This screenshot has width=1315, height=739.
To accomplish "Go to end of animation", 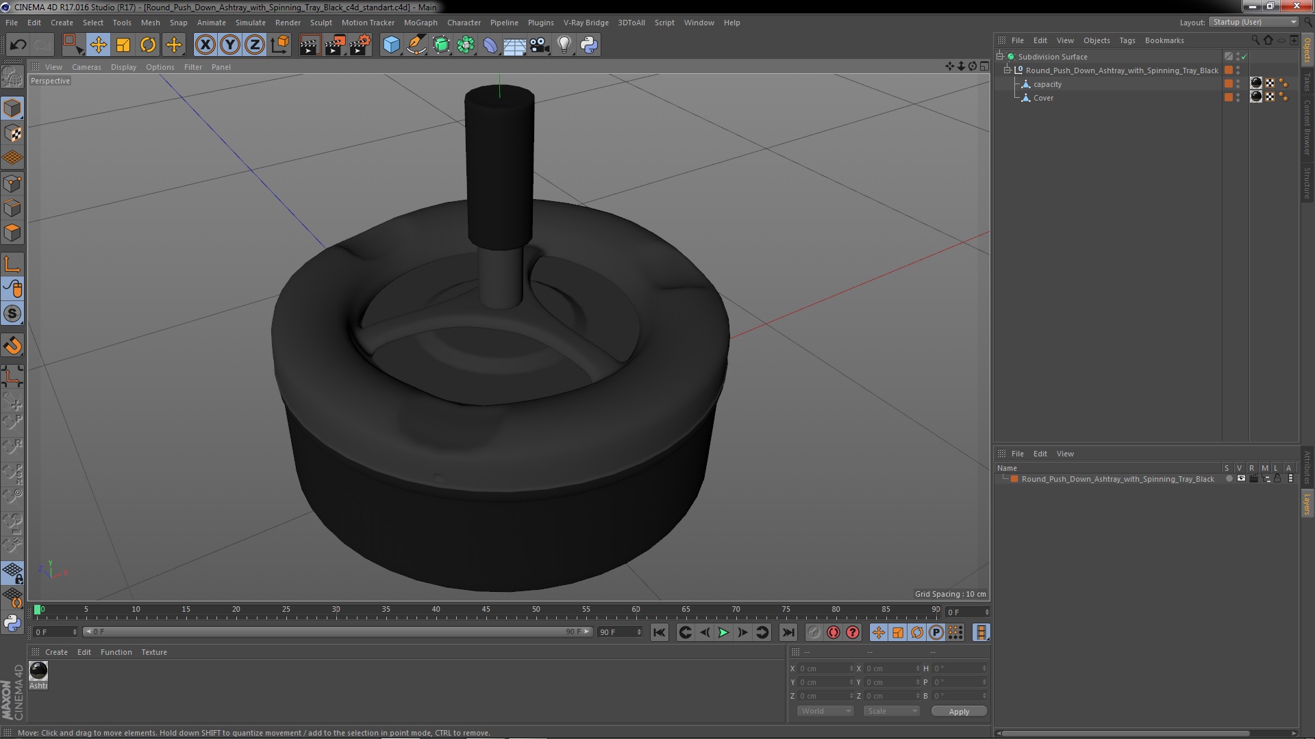I will (x=788, y=633).
